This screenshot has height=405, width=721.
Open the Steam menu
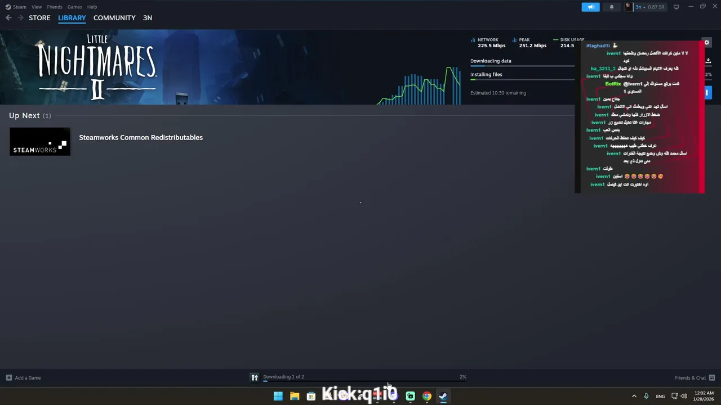(20, 7)
